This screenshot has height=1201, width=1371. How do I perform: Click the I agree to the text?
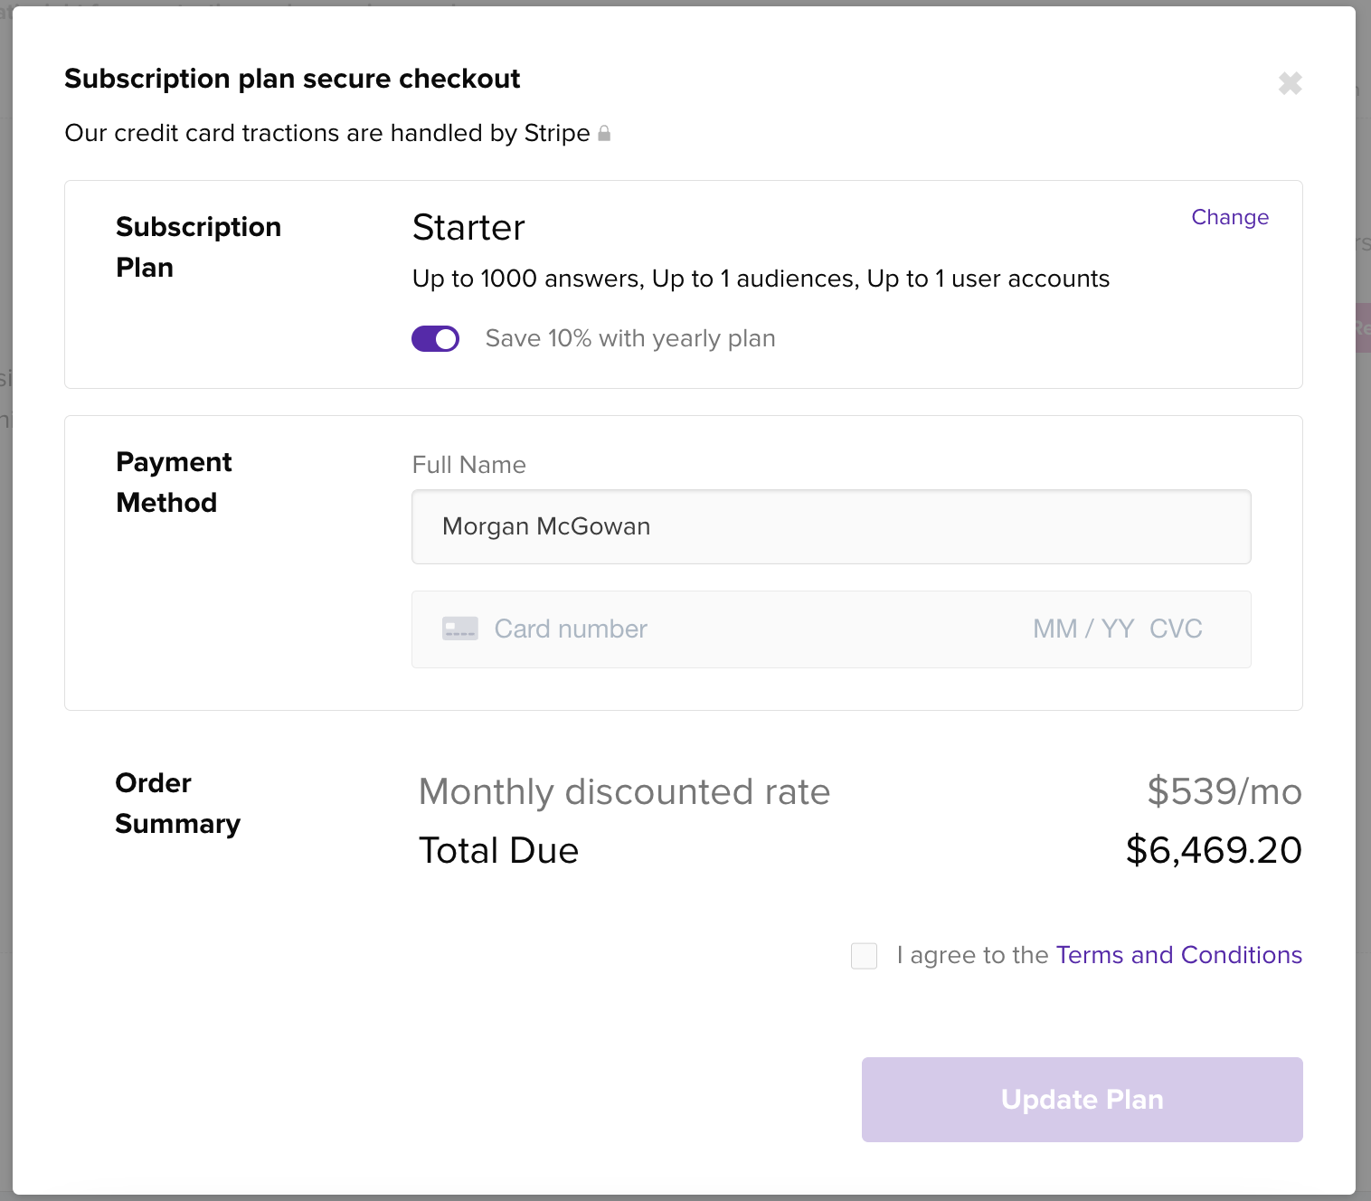click(x=972, y=955)
